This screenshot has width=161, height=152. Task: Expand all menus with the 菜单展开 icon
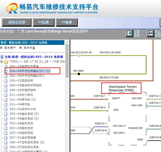pos(1,47)
